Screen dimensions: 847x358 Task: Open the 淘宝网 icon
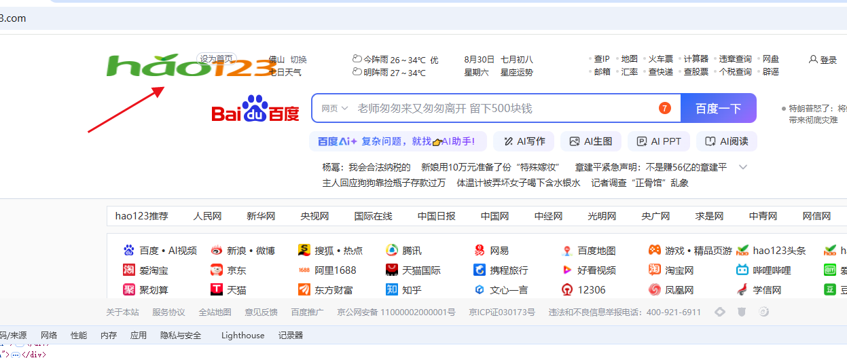point(655,270)
